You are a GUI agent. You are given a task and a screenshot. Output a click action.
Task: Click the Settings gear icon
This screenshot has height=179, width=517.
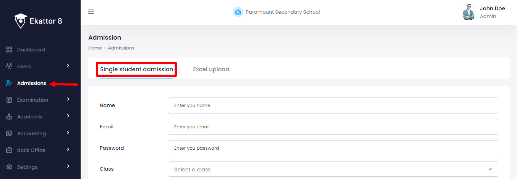coord(10,167)
